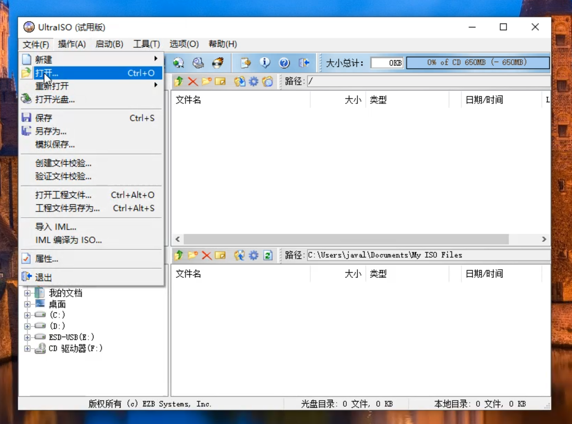
Task: Click the extract icon with blue down arrow
Action: click(240, 81)
